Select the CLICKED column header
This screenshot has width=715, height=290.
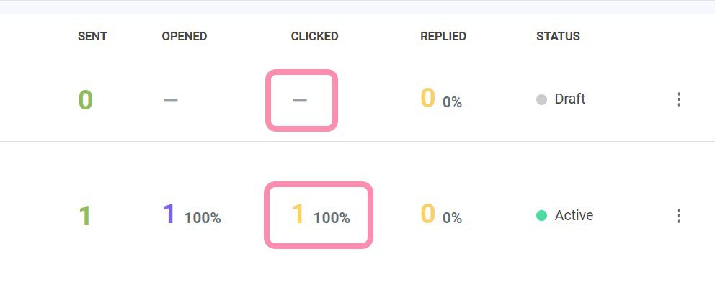coord(314,36)
